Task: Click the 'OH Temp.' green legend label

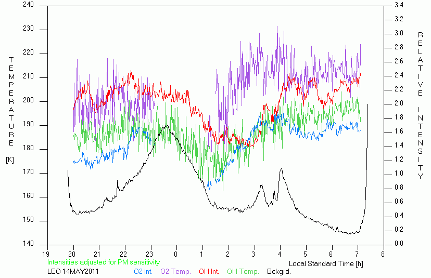Action: 243,272
